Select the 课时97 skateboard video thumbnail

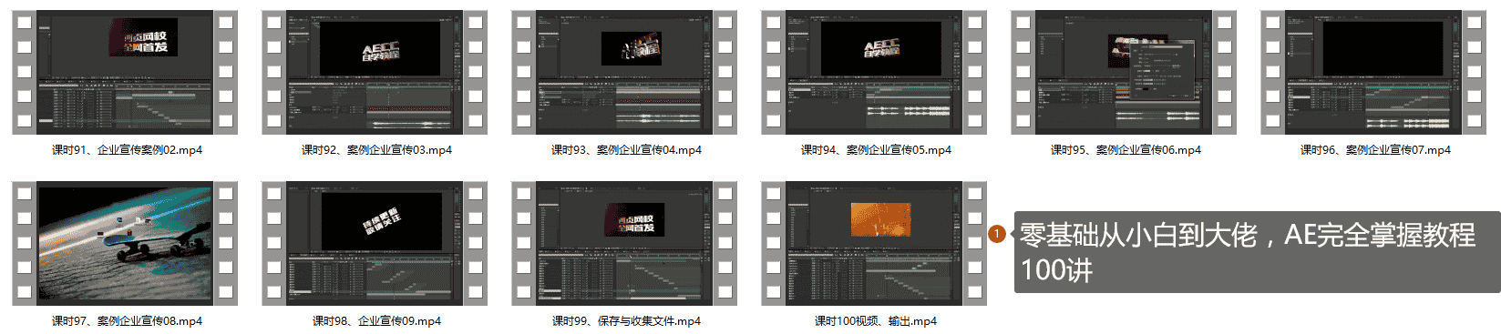(125, 243)
